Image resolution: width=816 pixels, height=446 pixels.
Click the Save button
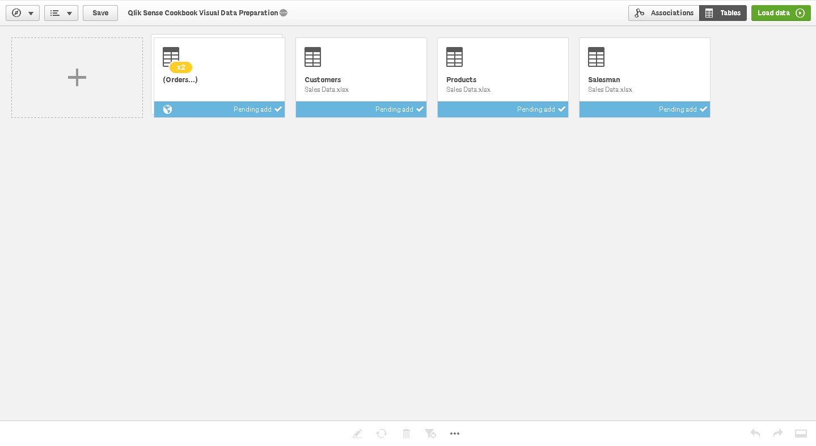(x=100, y=13)
